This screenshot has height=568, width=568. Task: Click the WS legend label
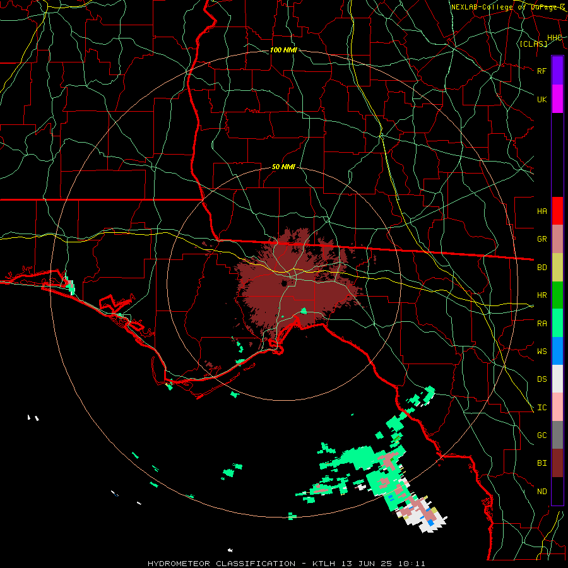tap(541, 352)
